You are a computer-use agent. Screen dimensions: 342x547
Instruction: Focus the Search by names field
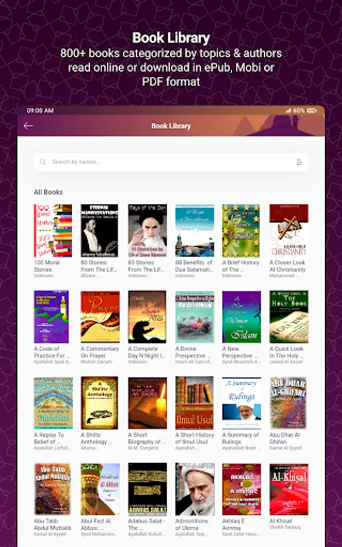click(171, 162)
